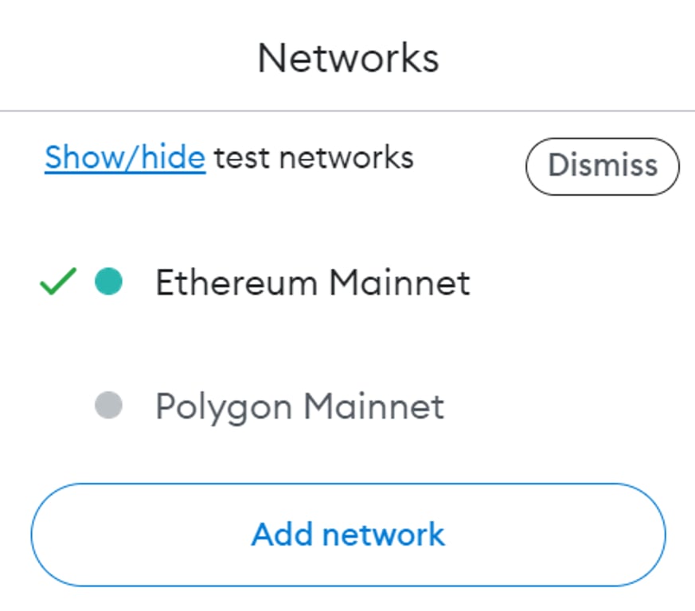This screenshot has height=611, width=695.
Task: Click the word "Polygon" in the list
Action: (x=224, y=407)
